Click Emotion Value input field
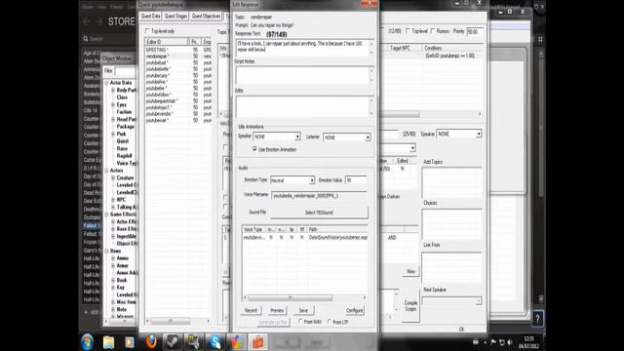Image resolution: width=624 pixels, height=351 pixels. [356, 180]
